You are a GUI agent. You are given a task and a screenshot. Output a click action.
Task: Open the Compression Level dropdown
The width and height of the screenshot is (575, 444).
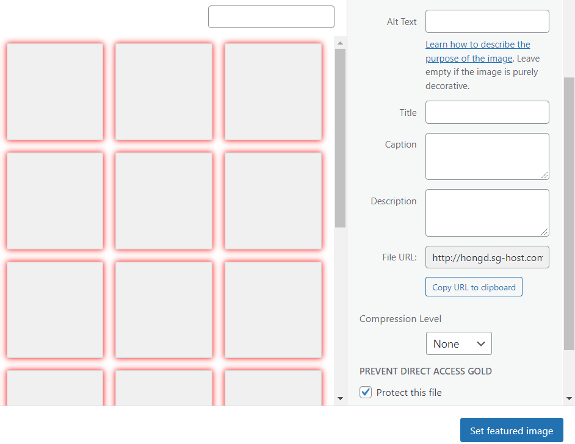click(x=459, y=343)
